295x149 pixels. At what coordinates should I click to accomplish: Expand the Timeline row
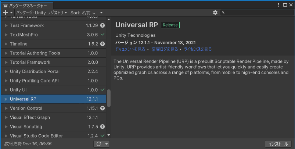(6, 44)
